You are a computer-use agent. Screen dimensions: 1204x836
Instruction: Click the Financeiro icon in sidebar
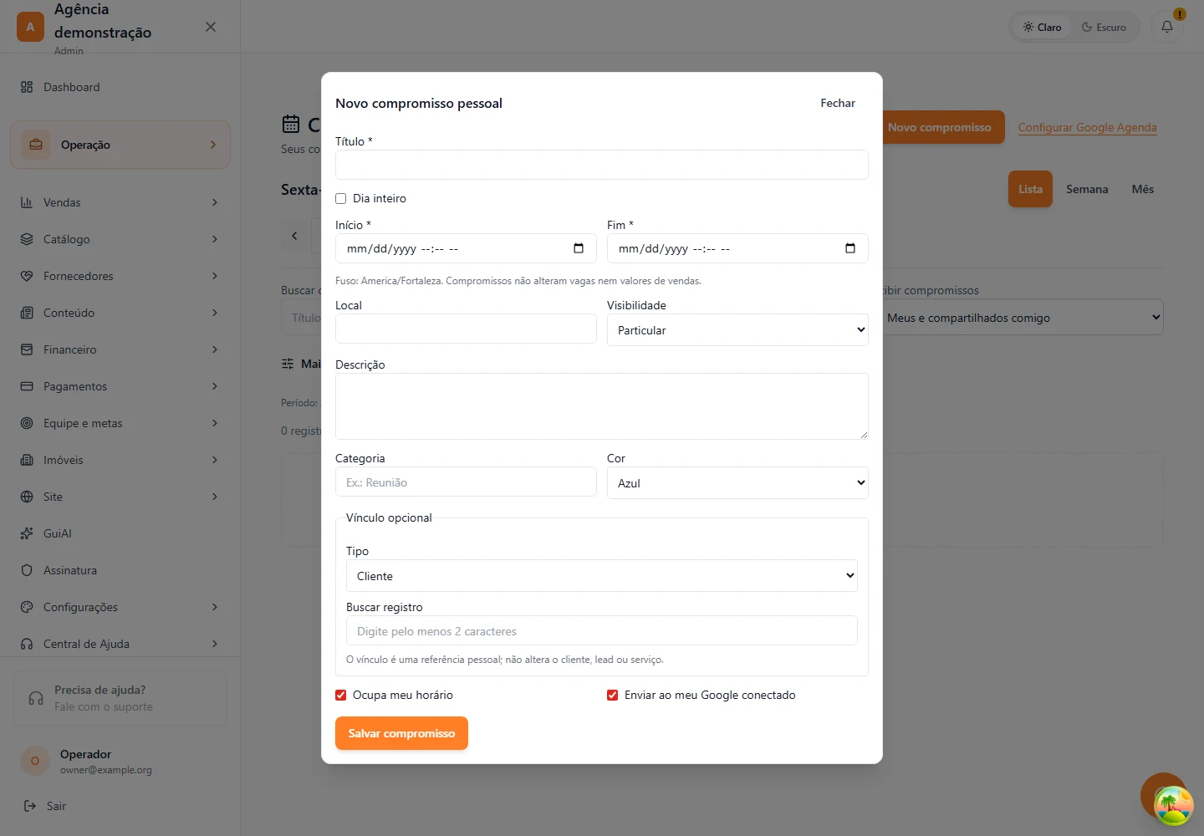[27, 349]
